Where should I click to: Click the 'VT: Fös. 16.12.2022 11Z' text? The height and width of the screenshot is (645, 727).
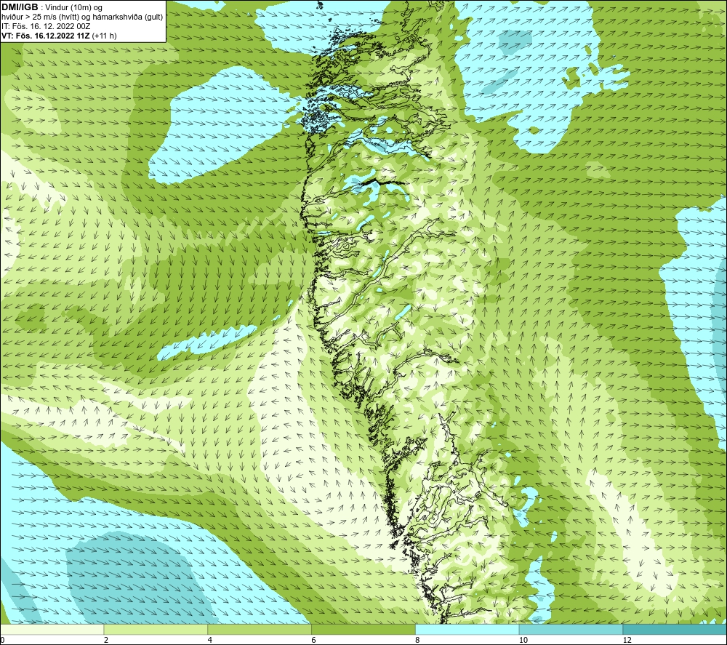click(45, 36)
